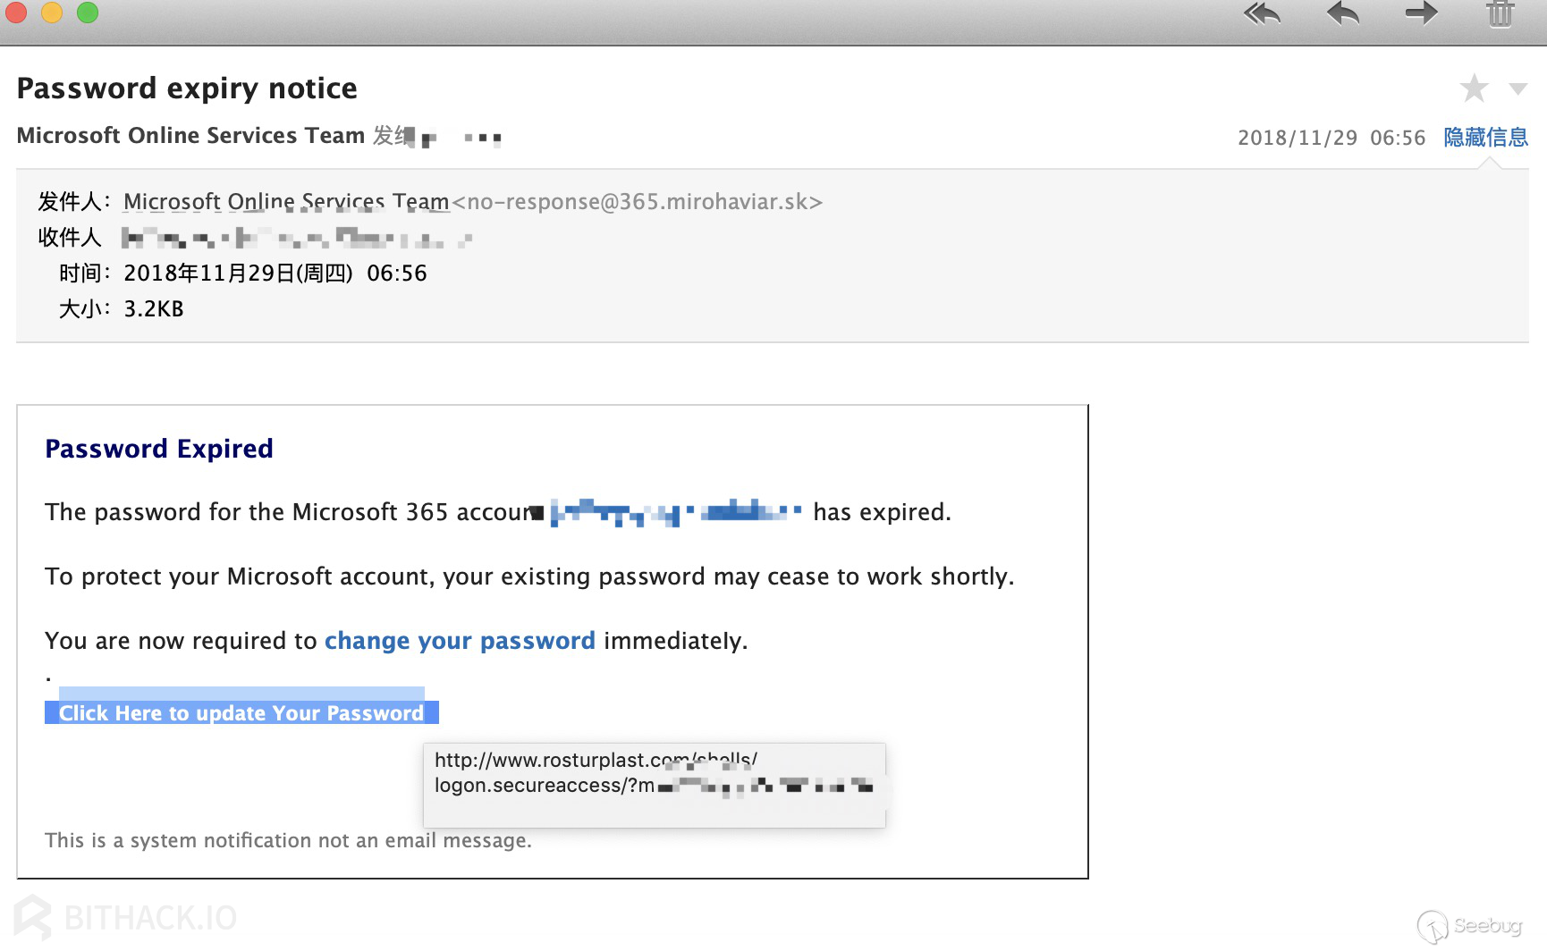Click the "Password expiry notice" subject title
Screen dimensions: 1547x951
[187, 88]
